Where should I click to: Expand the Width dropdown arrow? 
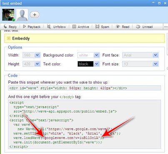(37, 55)
